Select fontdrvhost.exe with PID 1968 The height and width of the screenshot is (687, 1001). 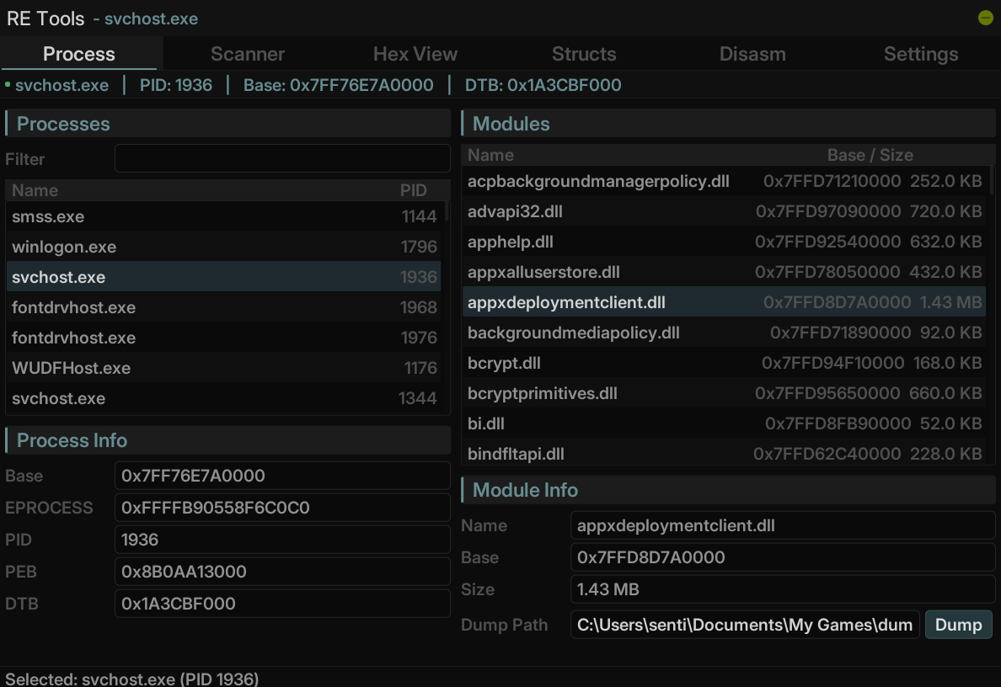click(x=223, y=307)
